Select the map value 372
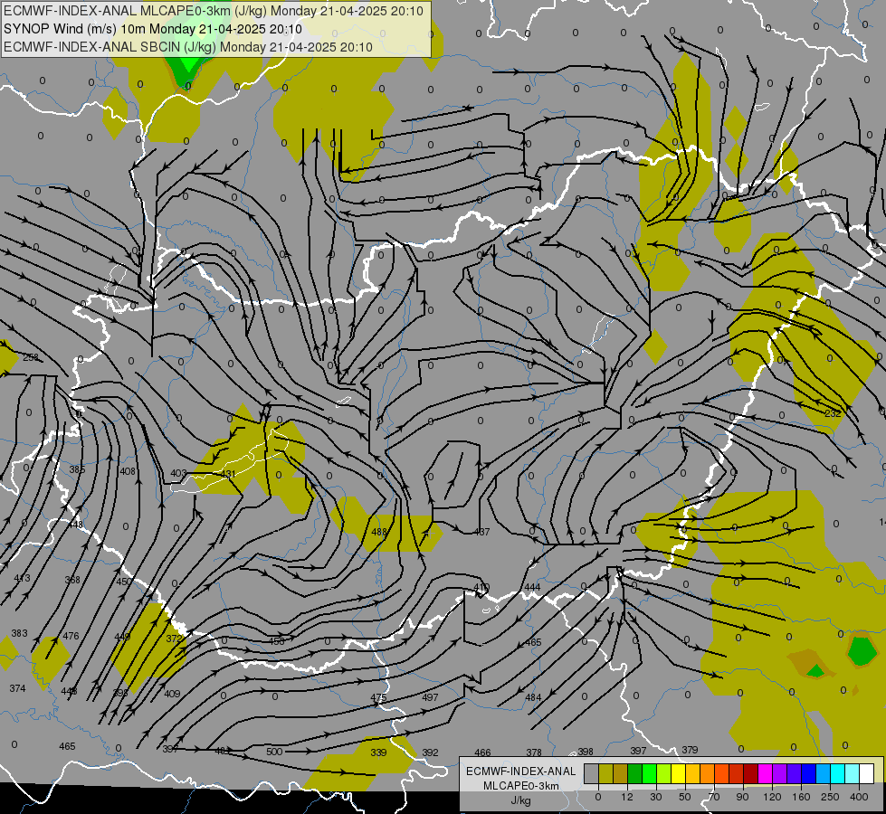 point(174,639)
